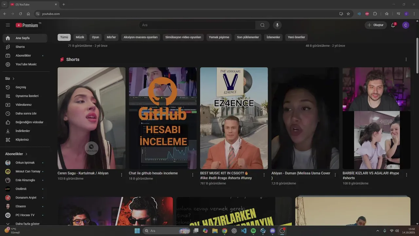Open YouTube Music in sidebar
The height and width of the screenshot is (236, 419).
[x=25, y=64]
